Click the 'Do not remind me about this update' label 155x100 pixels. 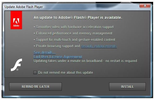66,73
